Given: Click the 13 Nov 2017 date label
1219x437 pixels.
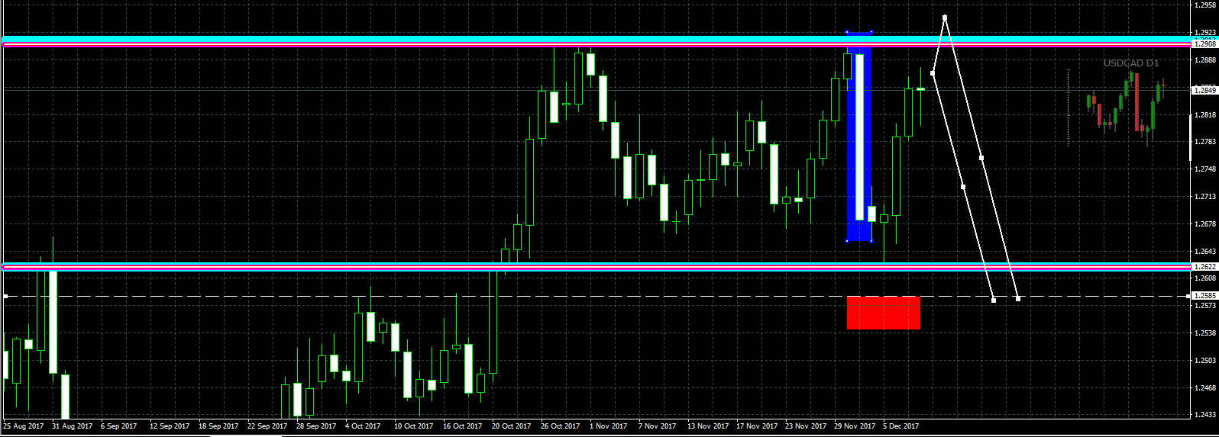Looking at the screenshot, I should click(x=707, y=426).
